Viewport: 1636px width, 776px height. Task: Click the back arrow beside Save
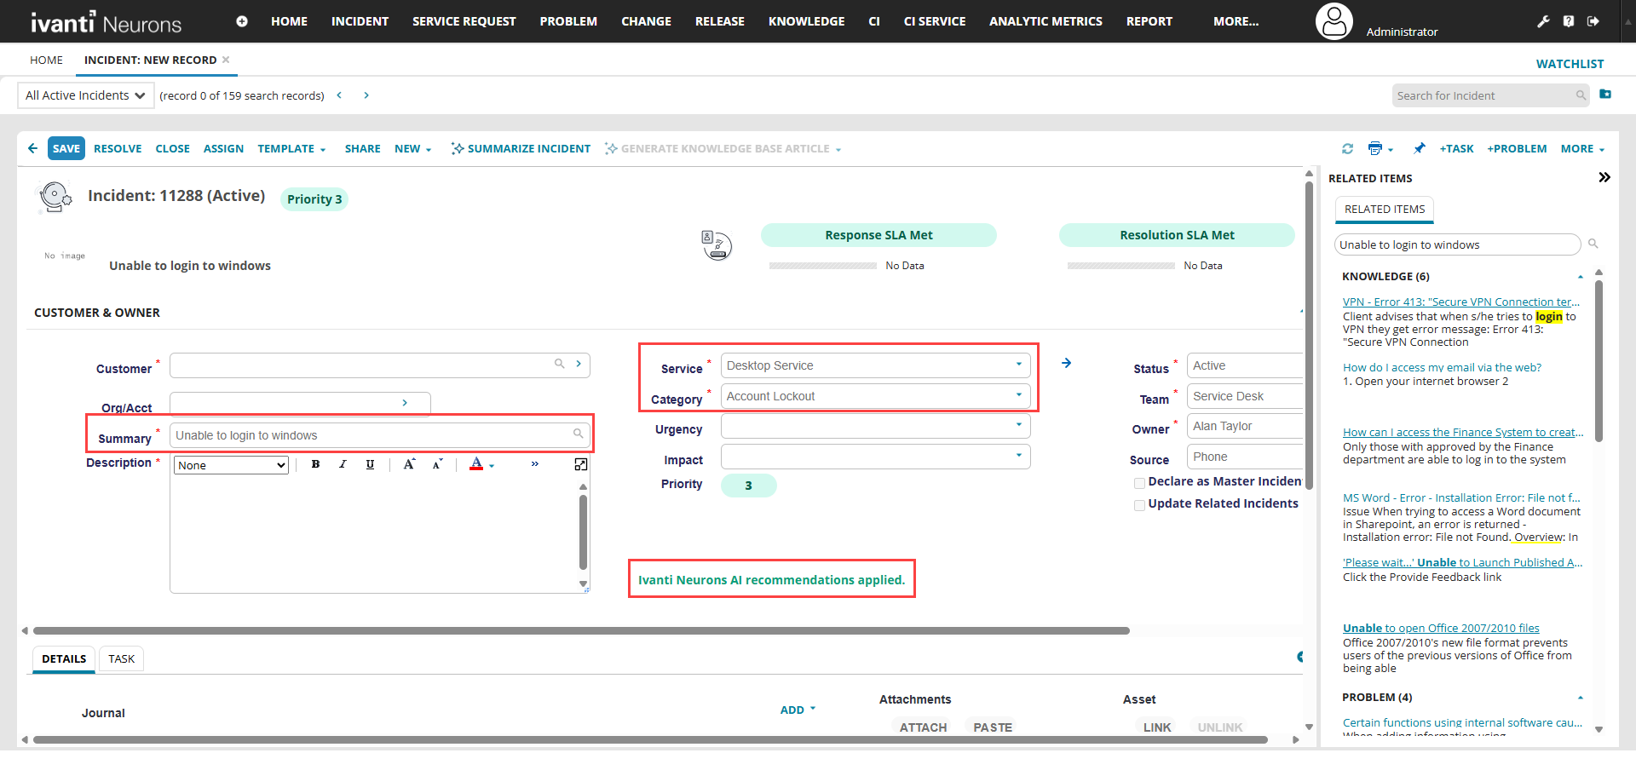(32, 148)
